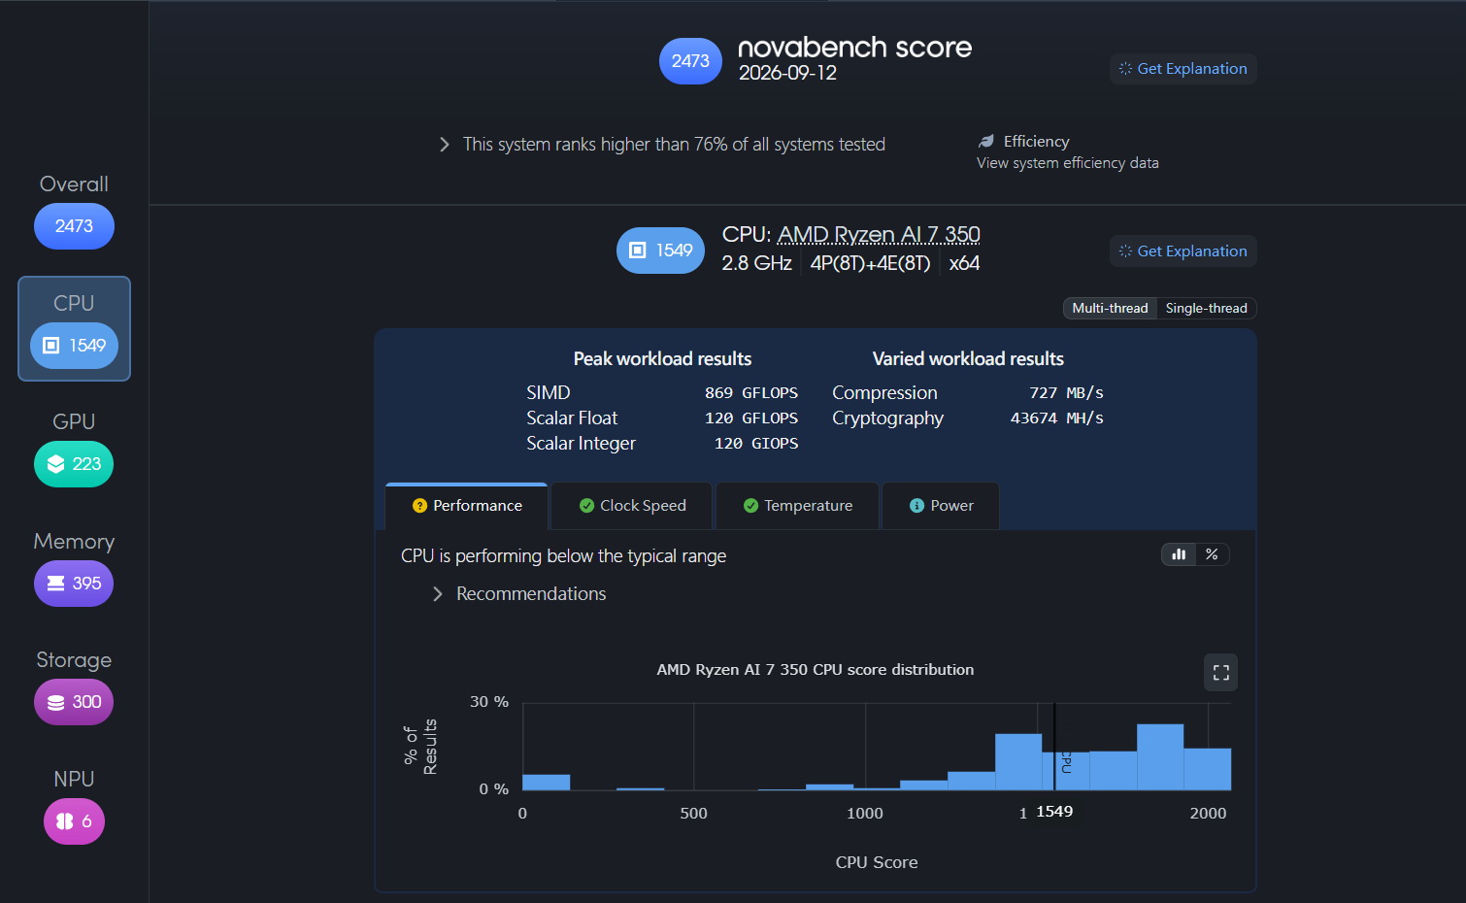The height and width of the screenshot is (903, 1466).
Task: Select the Memory score 395 badge
Action: point(74,584)
